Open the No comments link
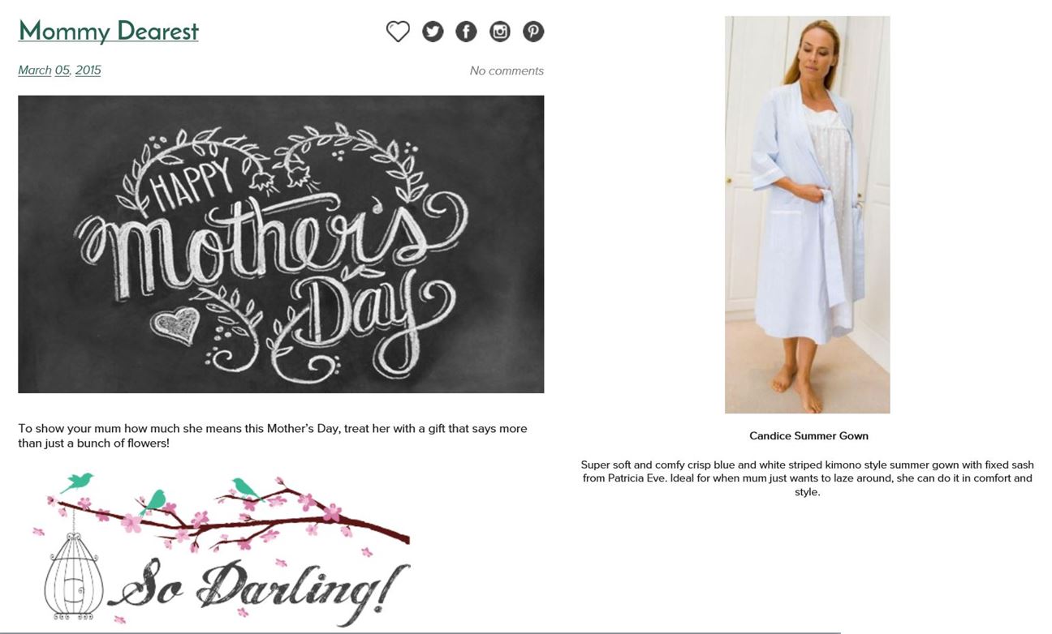 (x=507, y=71)
